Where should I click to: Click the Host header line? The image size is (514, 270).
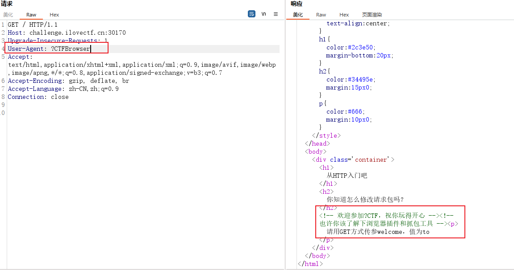click(67, 33)
